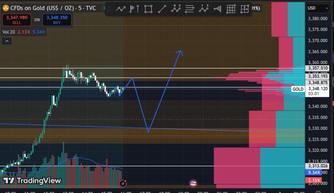Click the 3,357.510 price label
The height and width of the screenshot is (193, 334).
317,68
